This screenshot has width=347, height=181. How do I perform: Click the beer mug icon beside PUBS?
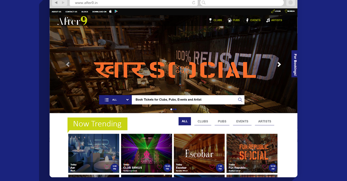coord(230,20)
